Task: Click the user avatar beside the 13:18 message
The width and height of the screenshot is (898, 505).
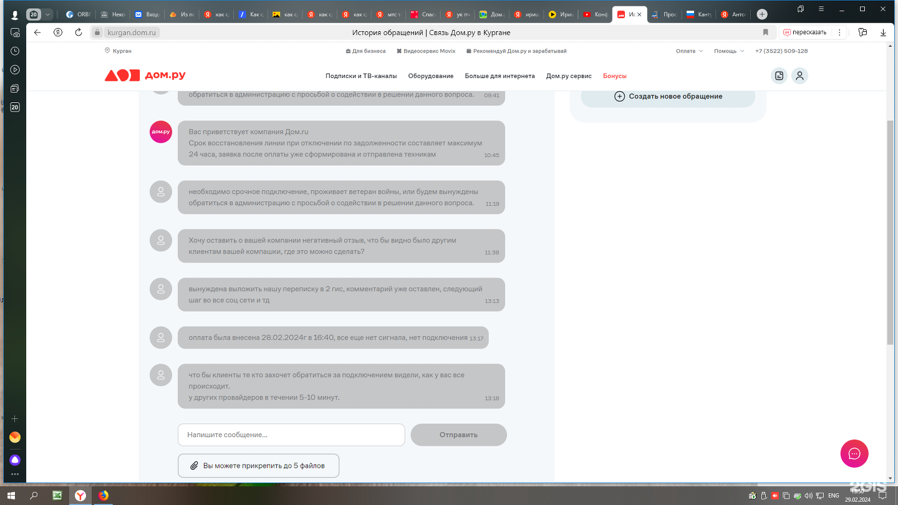Action: (x=161, y=375)
